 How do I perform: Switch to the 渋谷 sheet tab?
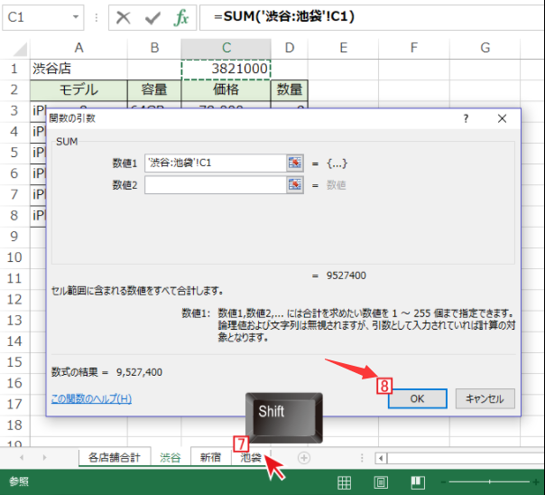pyautogui.click(x=171, y=457)
